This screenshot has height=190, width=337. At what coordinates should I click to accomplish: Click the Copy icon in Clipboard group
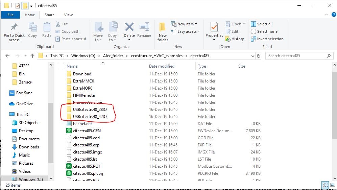(32, 27)
